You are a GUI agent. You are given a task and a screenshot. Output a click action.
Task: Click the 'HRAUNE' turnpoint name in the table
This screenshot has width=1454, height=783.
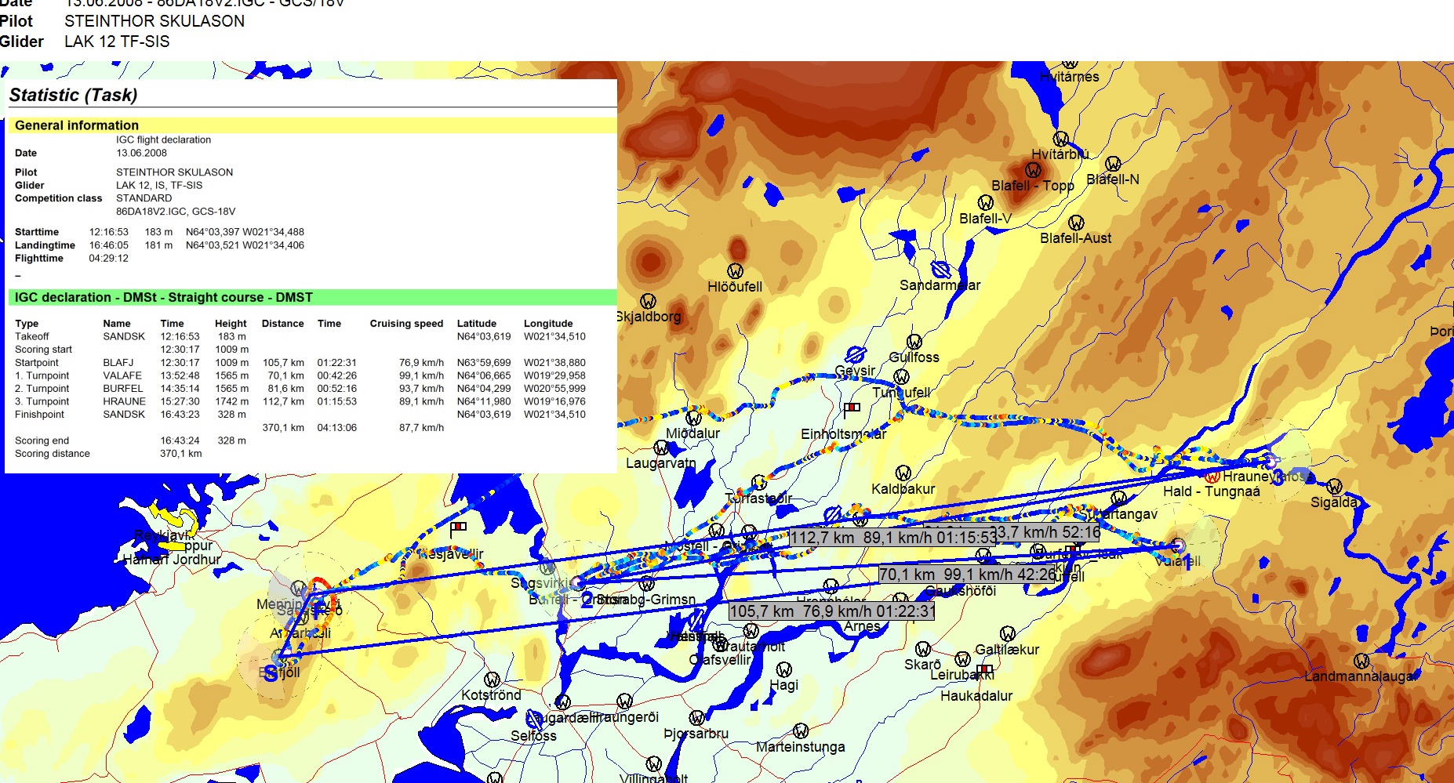(124, 401)
